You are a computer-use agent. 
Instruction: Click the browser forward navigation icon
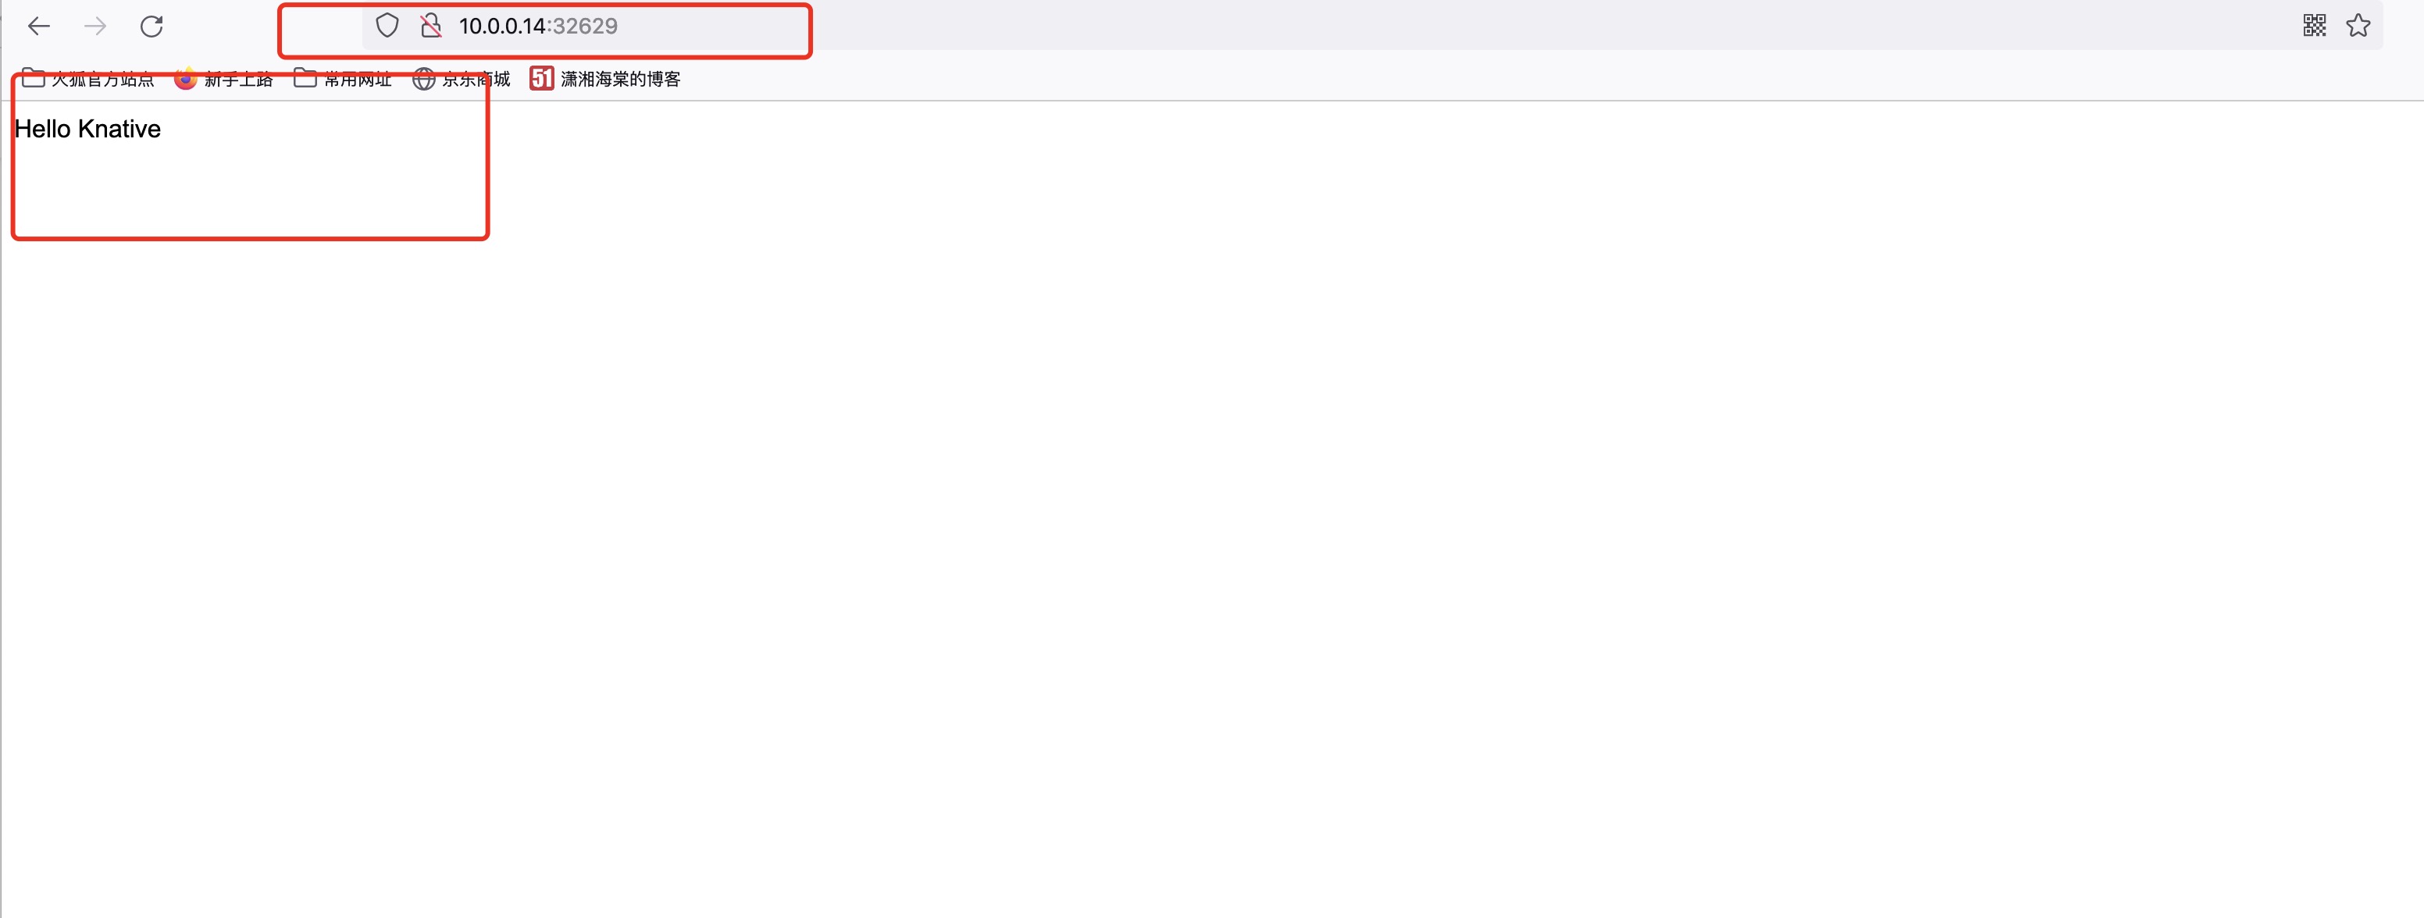(x=96, y=27)
